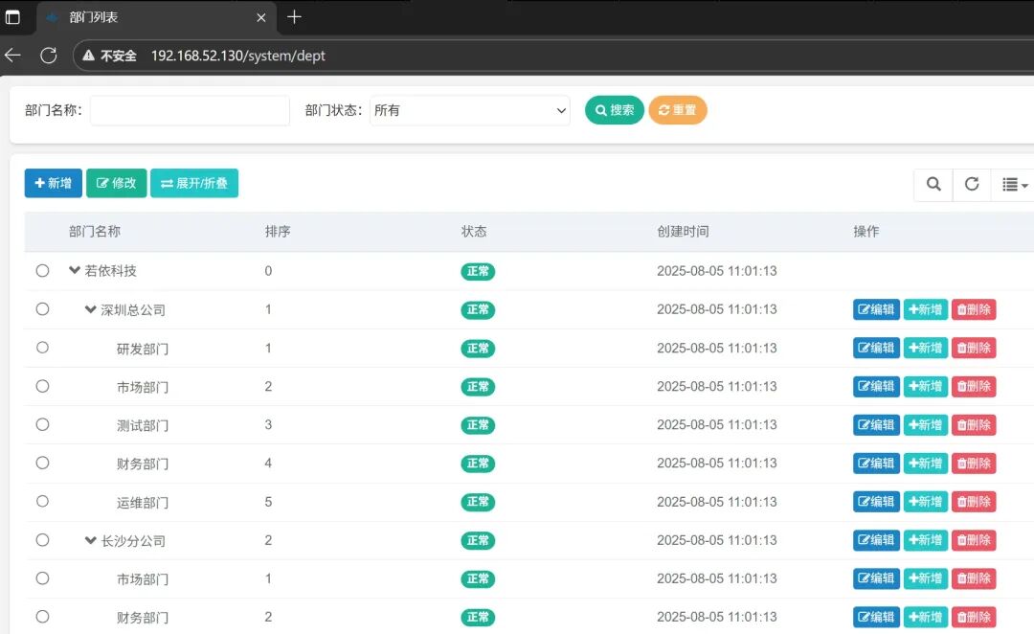The height and width of the screenshot is (634, 1034).
Task: Open the 部门状态 dropdown showing 所有
Action: 469,110
